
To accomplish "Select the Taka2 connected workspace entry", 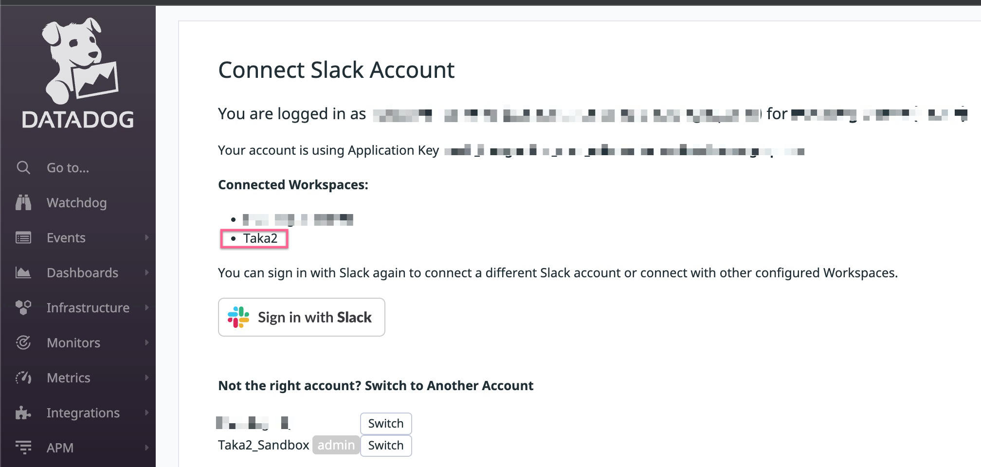I will pos(260,238).
